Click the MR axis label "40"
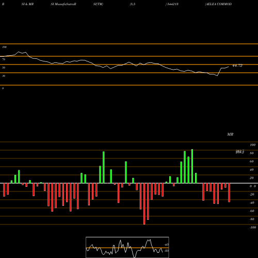Image resolution: width=258 pixels, height=258 pixels. 252,170
